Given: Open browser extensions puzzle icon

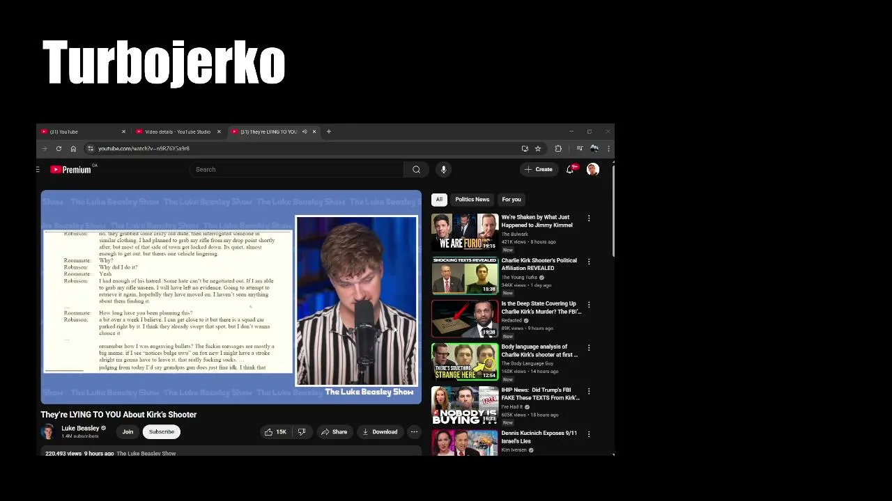Looking at the screenshot, I should (x=558, y=148).
